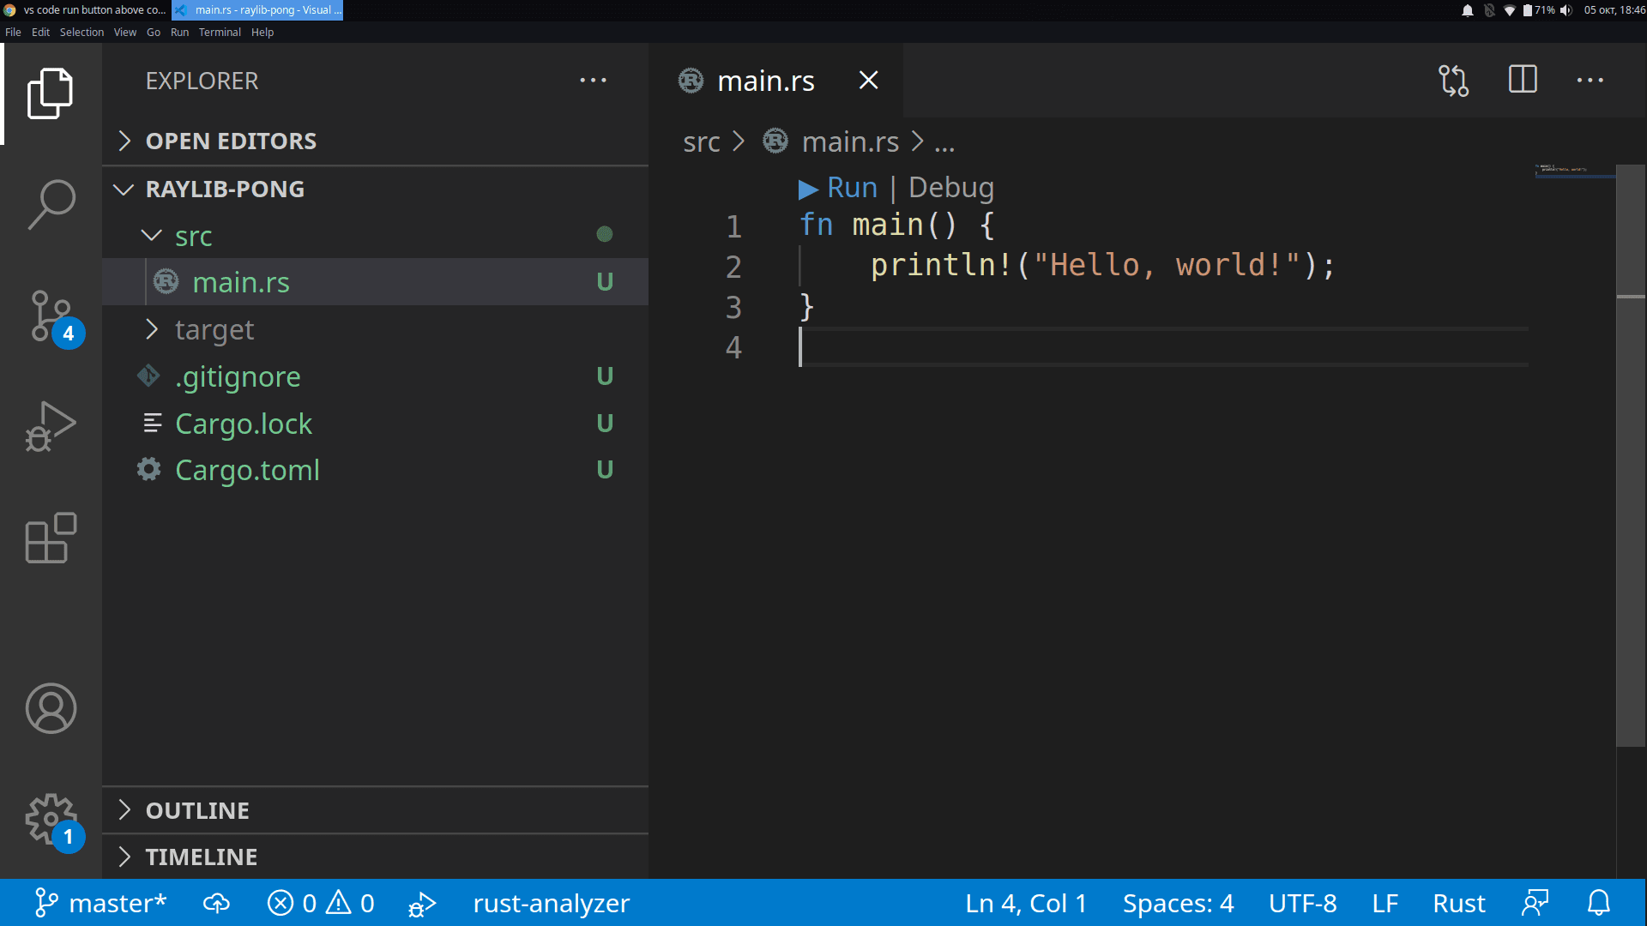The height and width of the screenshot is (926, 1647).
Task: Collapse the src folder
Action: 375,236
